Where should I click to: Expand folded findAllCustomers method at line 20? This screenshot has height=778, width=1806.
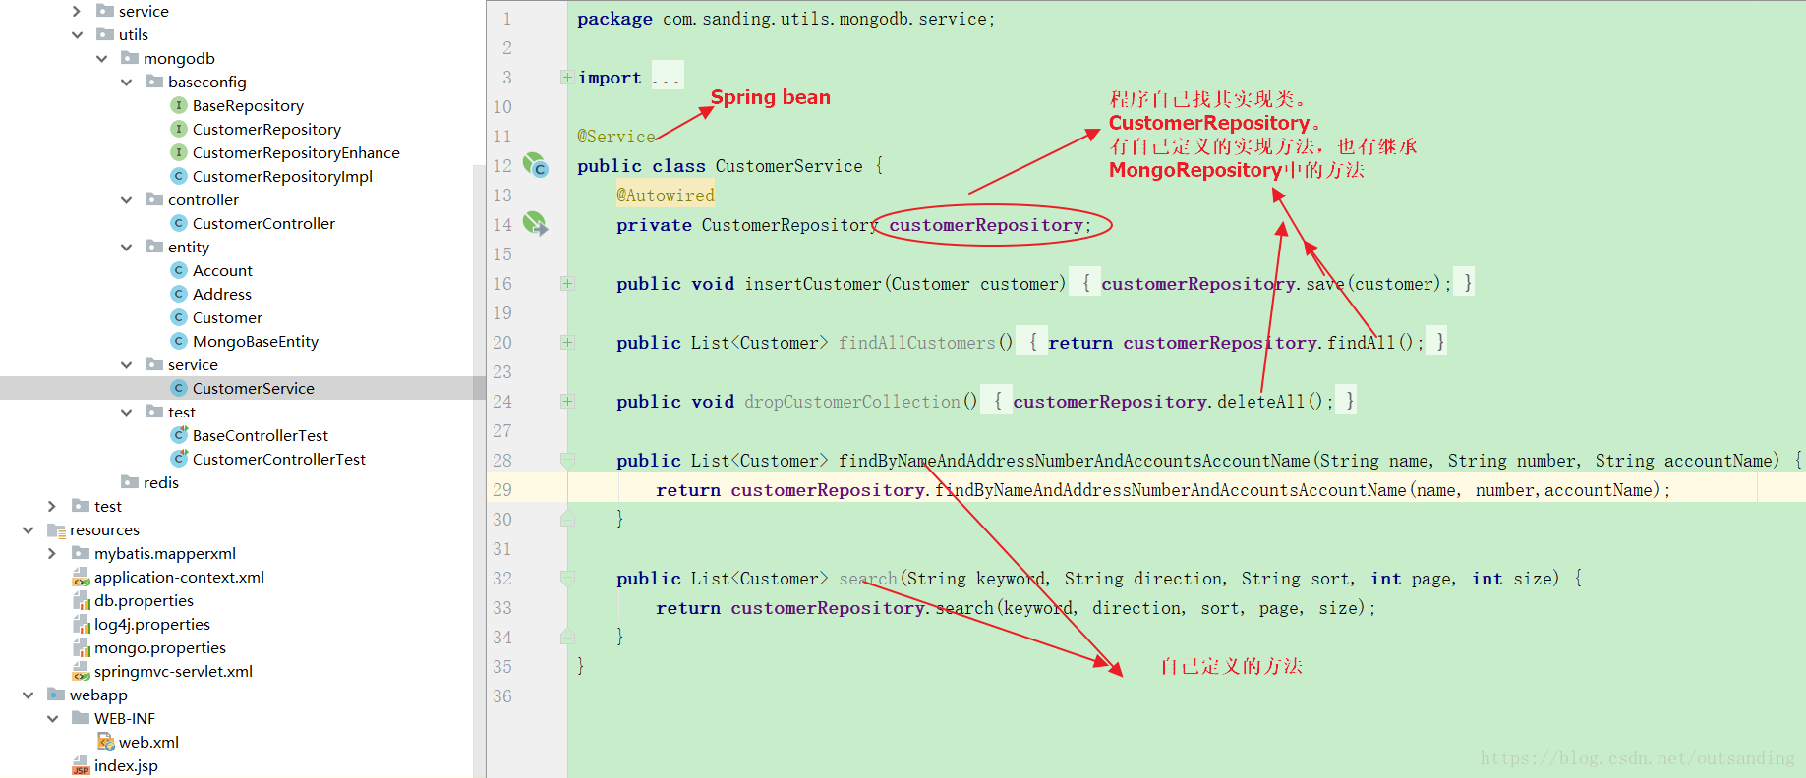coord(566,342)
